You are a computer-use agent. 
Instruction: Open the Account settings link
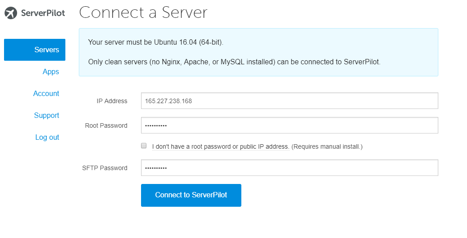point(46,93)
